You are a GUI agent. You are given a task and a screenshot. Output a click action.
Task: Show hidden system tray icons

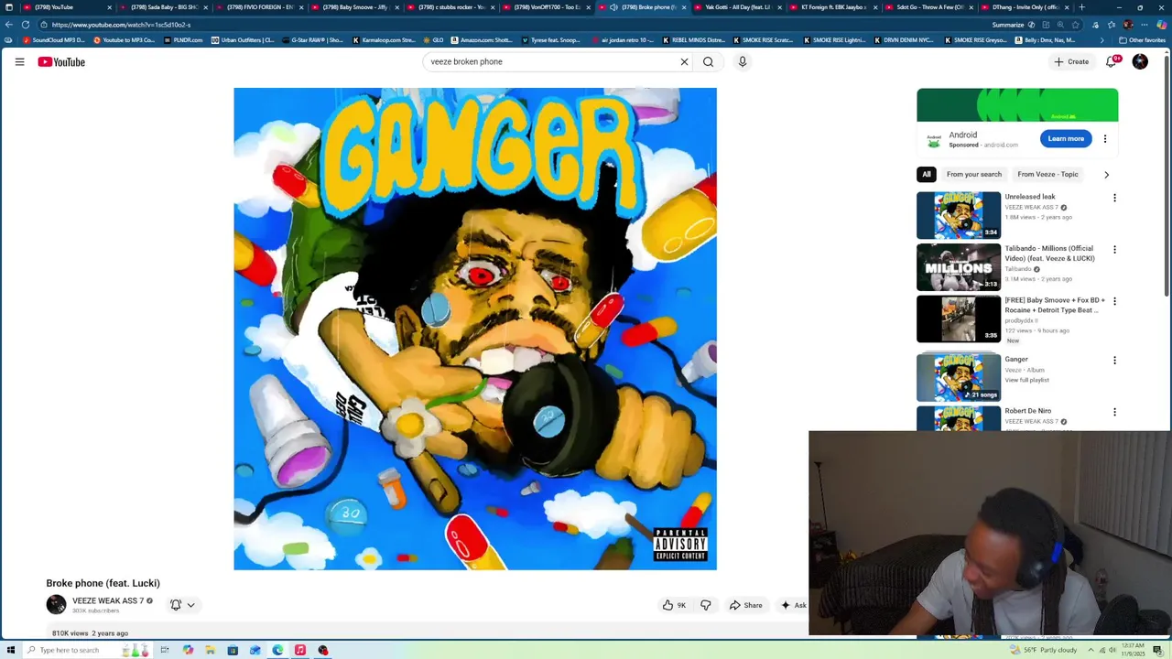[1090, 650]
